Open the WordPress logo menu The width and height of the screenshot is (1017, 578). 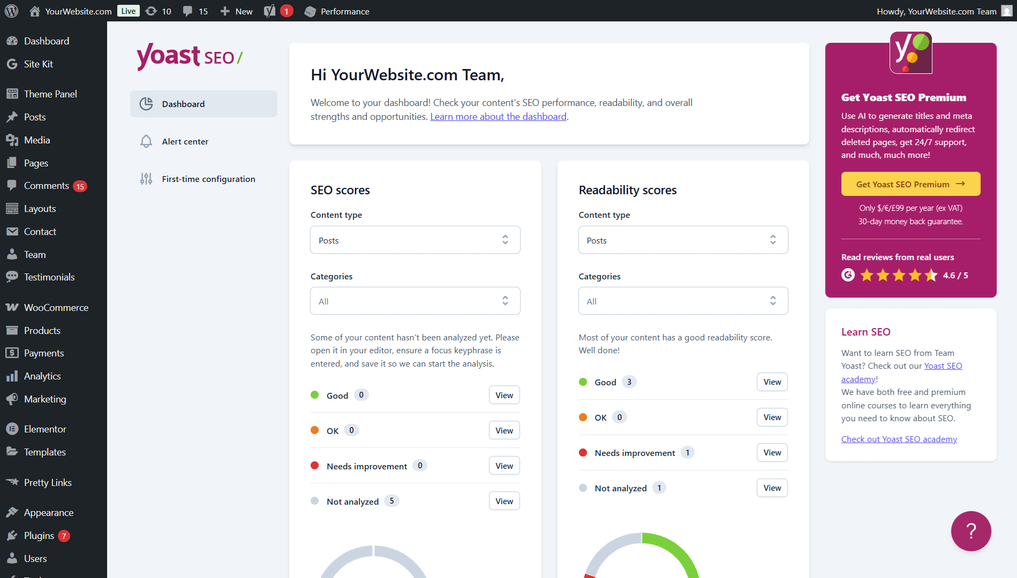click(x=11, y=11)
